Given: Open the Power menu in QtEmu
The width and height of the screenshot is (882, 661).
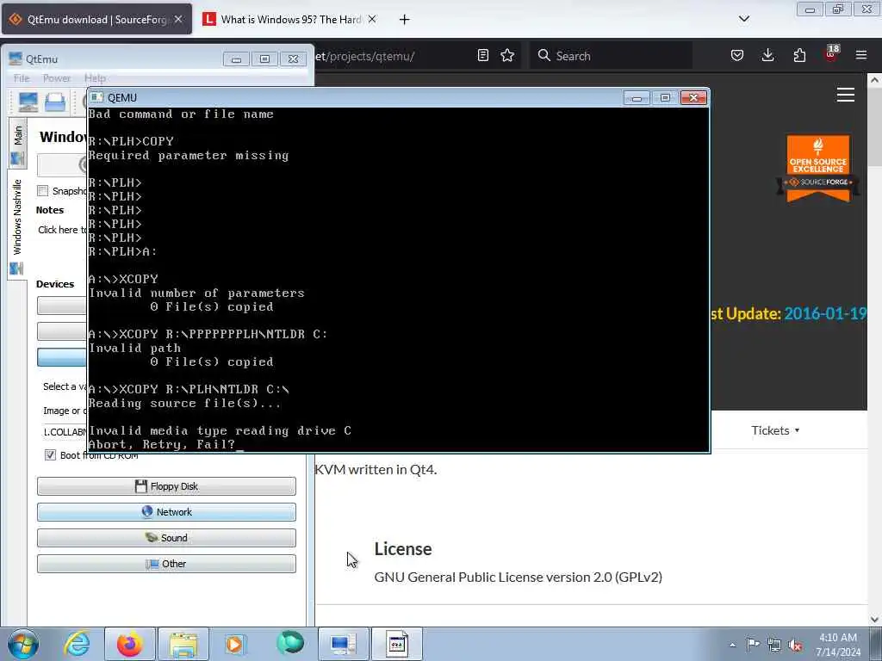Looking at the screenshot, I should (57, 78).
